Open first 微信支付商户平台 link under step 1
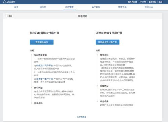 44,66
